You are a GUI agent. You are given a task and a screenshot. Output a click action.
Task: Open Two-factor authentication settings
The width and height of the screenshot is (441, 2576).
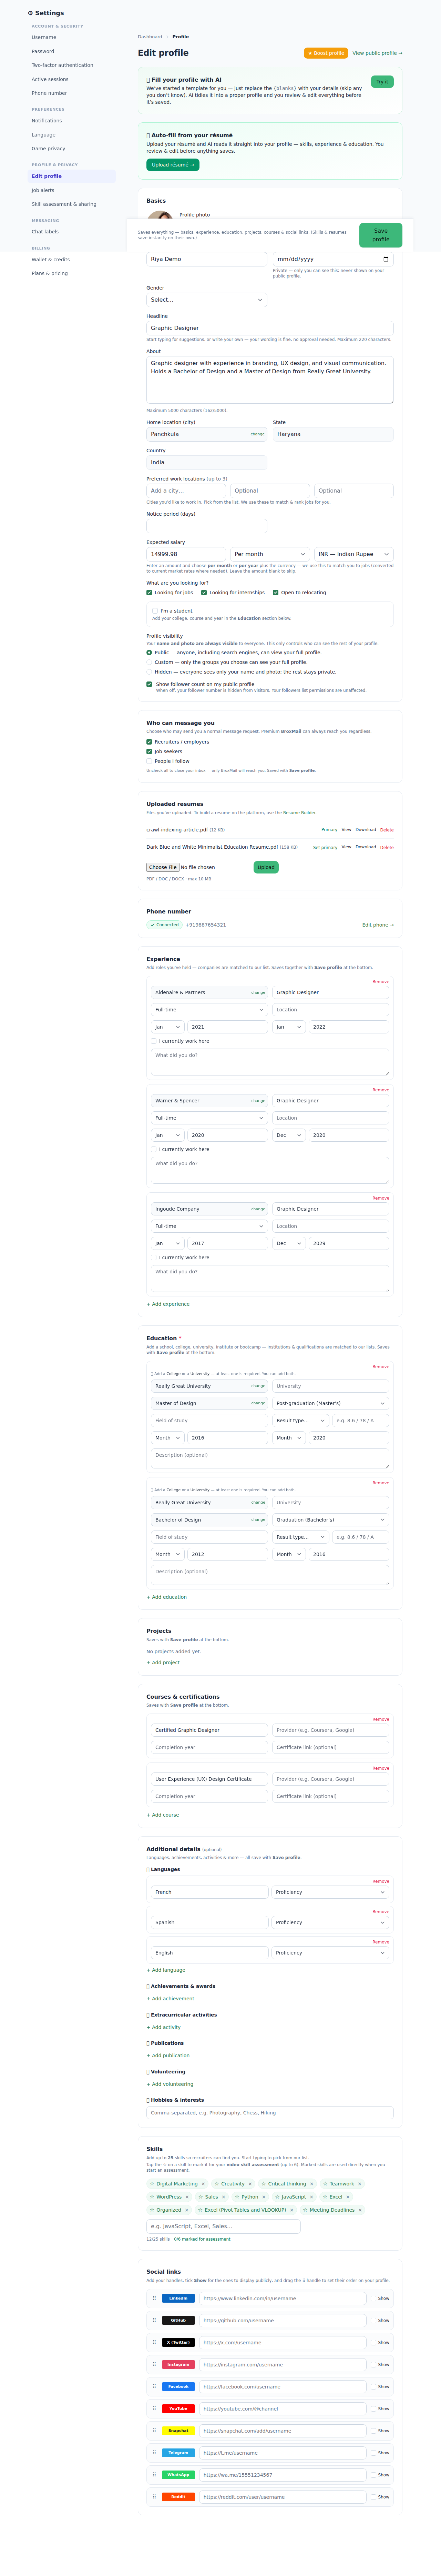[62, 65]
